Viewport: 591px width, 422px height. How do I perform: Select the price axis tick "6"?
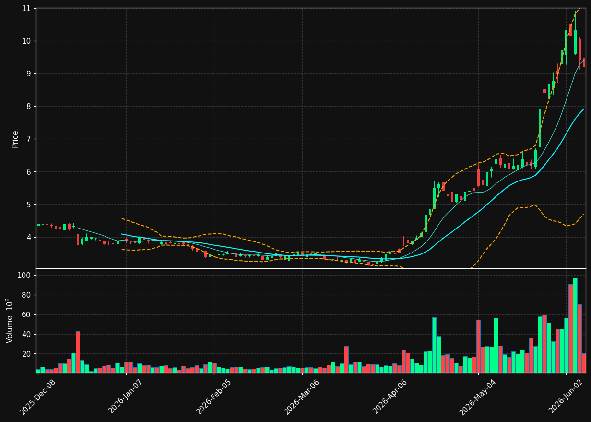pyautogui.click(x=28, y=171)
